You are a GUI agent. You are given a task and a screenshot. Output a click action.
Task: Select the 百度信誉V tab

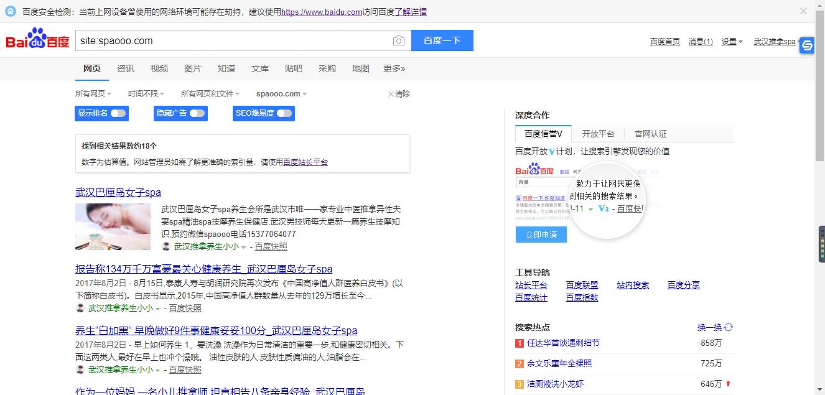coord(543,134)
